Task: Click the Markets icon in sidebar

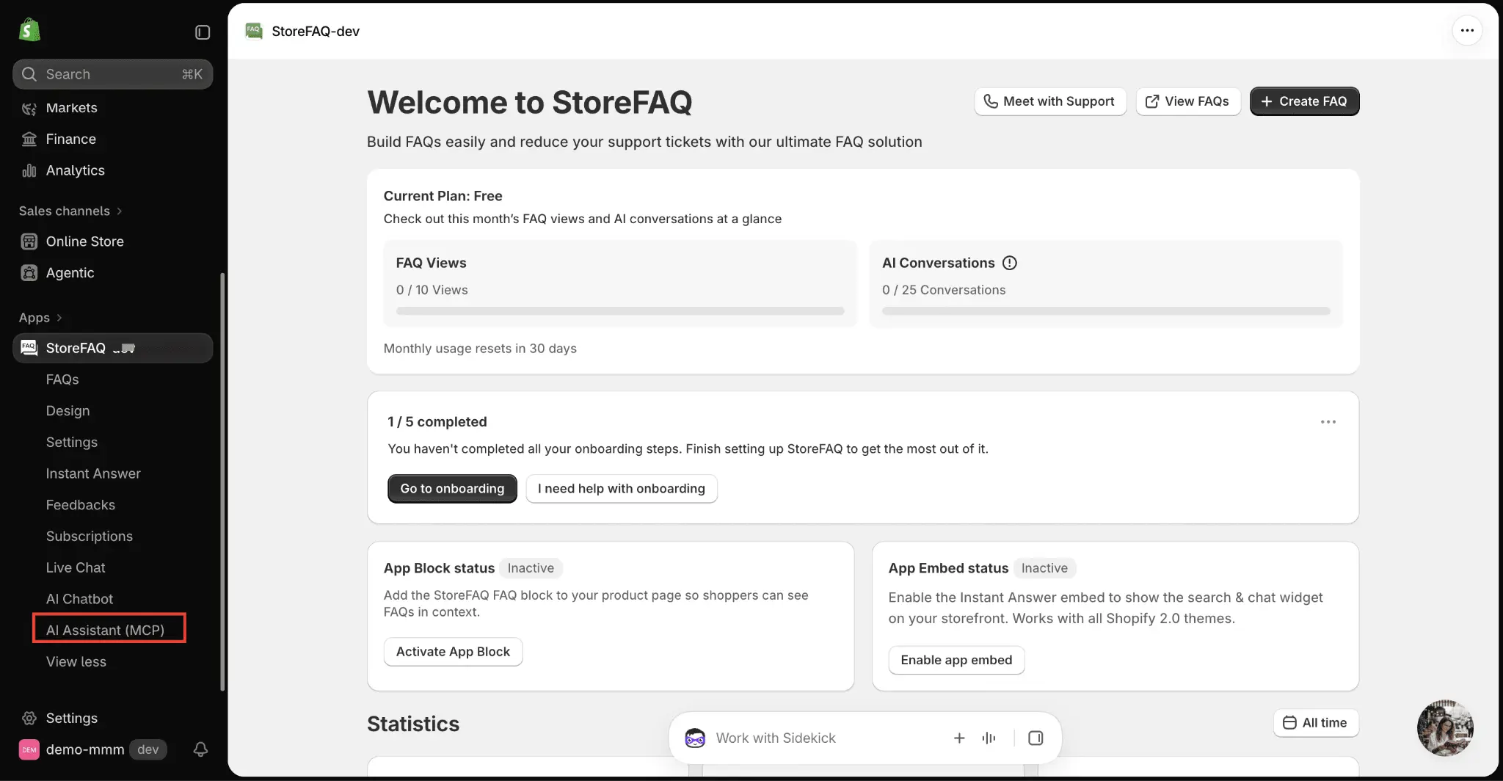Action: [x=29, y=108]
